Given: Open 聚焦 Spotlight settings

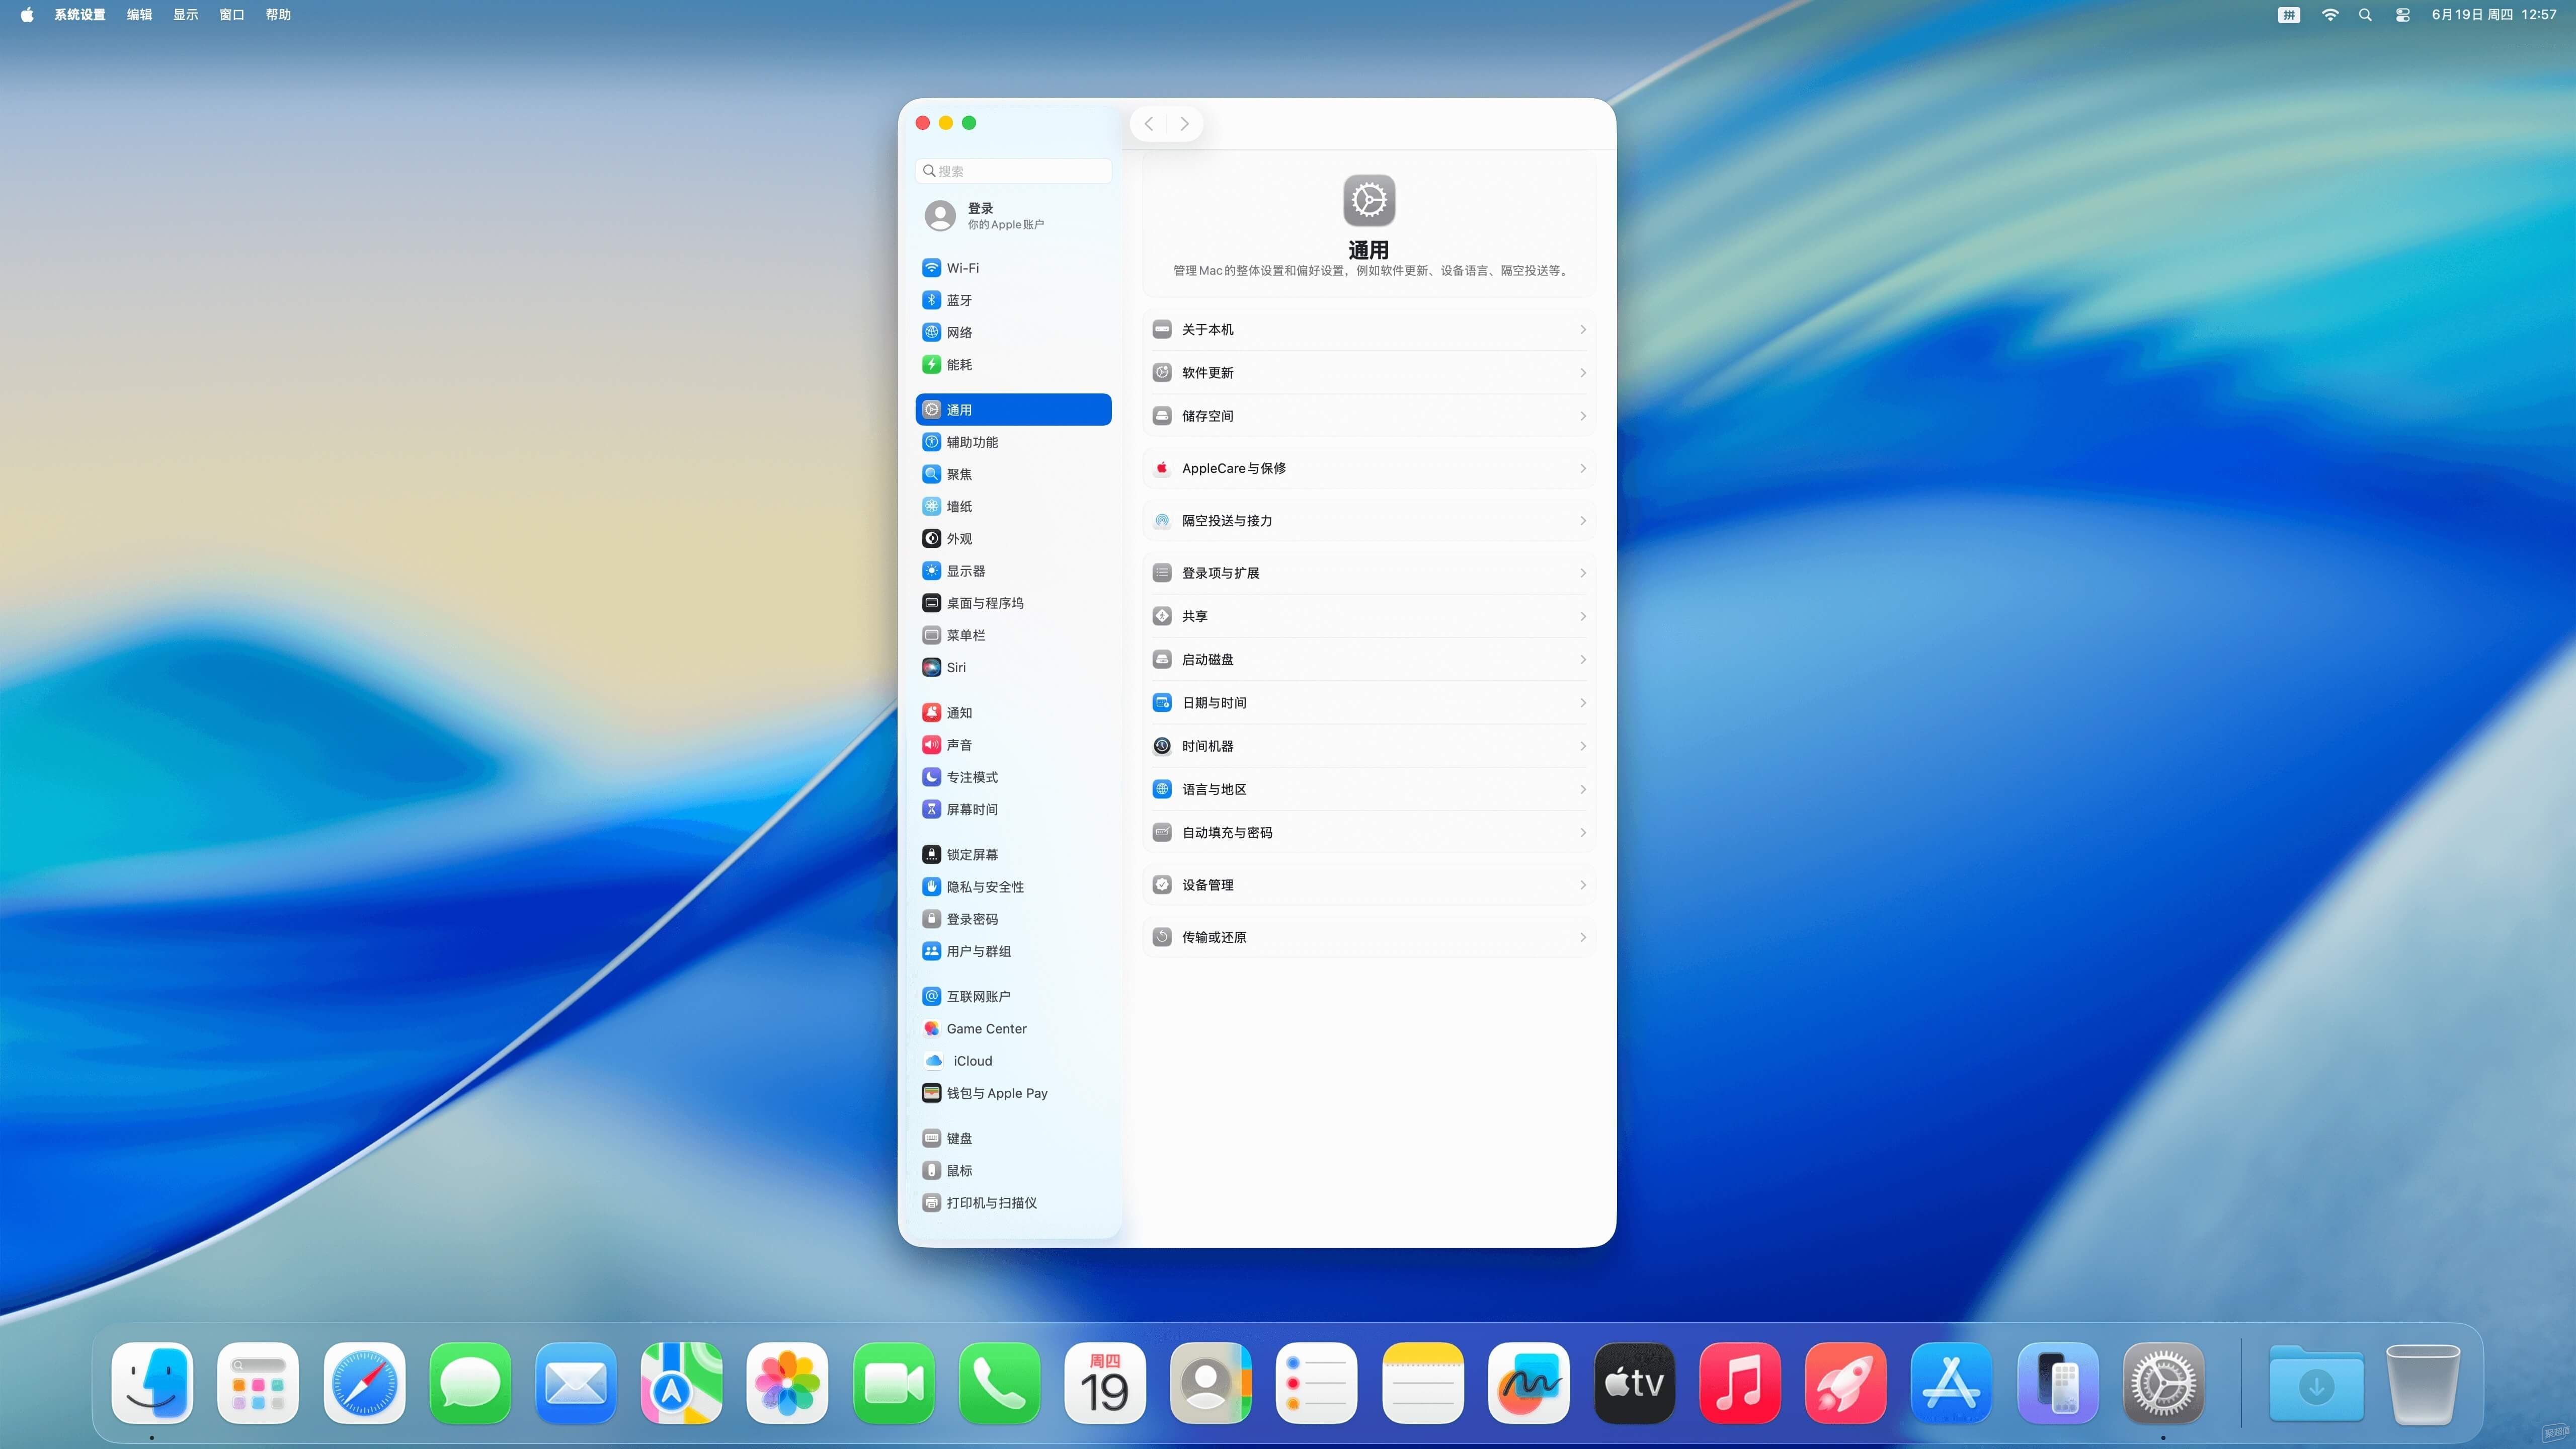Looking at the screenshot, I should pos(1012,474).
